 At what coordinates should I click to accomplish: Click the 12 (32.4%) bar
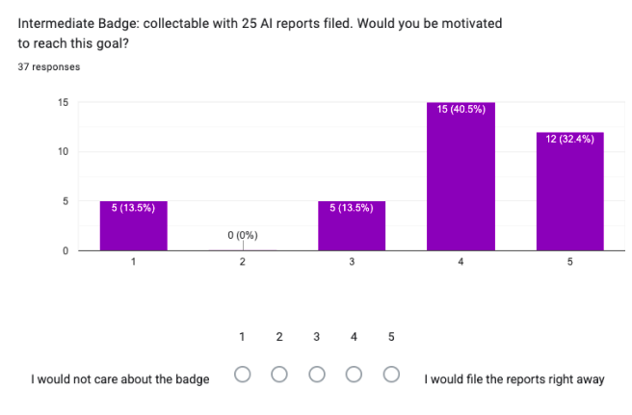(570, 192)
